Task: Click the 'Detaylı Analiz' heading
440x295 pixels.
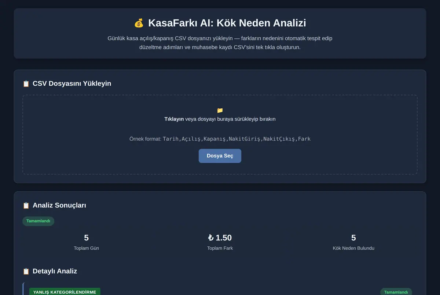Action: click(55, 271)
